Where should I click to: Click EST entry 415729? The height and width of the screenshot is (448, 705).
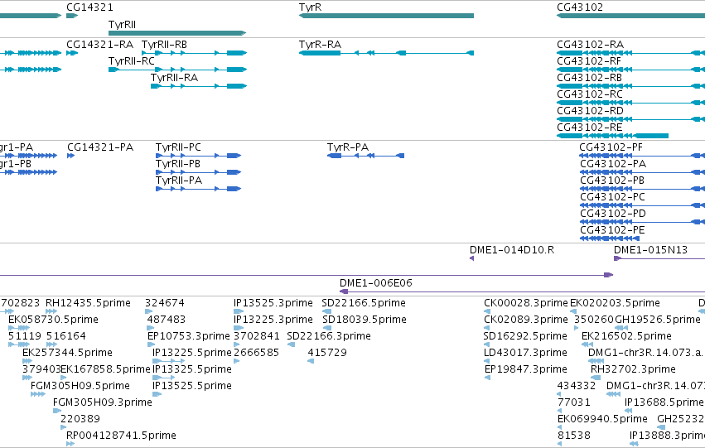click(327, 353)
